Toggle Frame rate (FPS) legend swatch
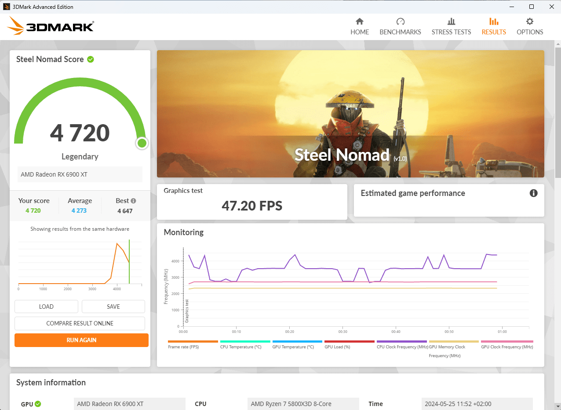Screen dimensions: 561x410 pos(193,341)
